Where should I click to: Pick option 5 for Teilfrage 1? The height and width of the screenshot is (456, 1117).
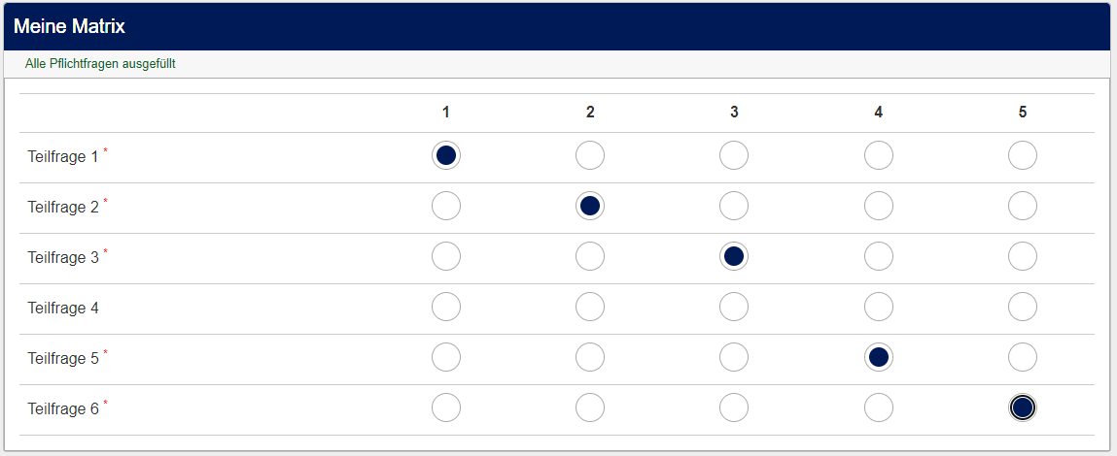coord(1023,155)
